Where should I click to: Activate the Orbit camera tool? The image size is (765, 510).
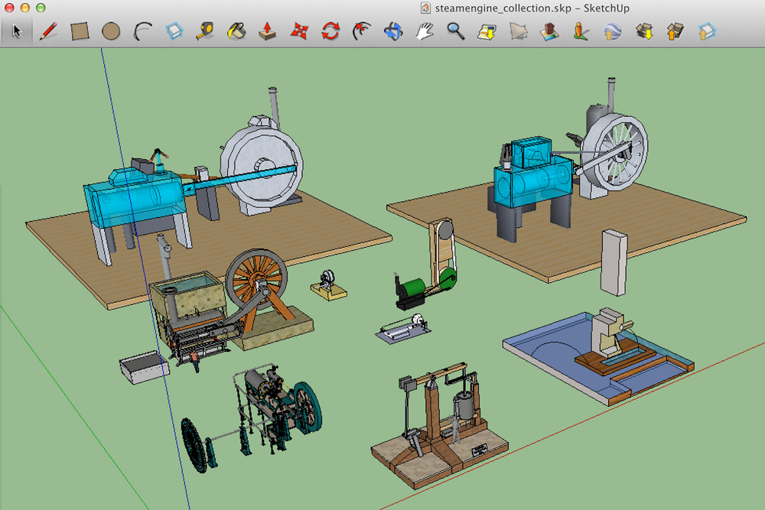point(393,31)
